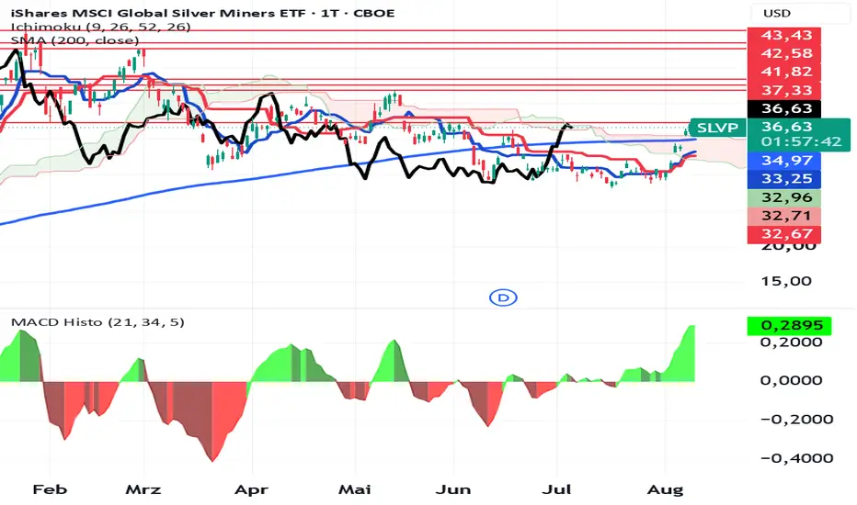
Task: Click the green 0,2895 MACD value label
Action: coord(789,326)
